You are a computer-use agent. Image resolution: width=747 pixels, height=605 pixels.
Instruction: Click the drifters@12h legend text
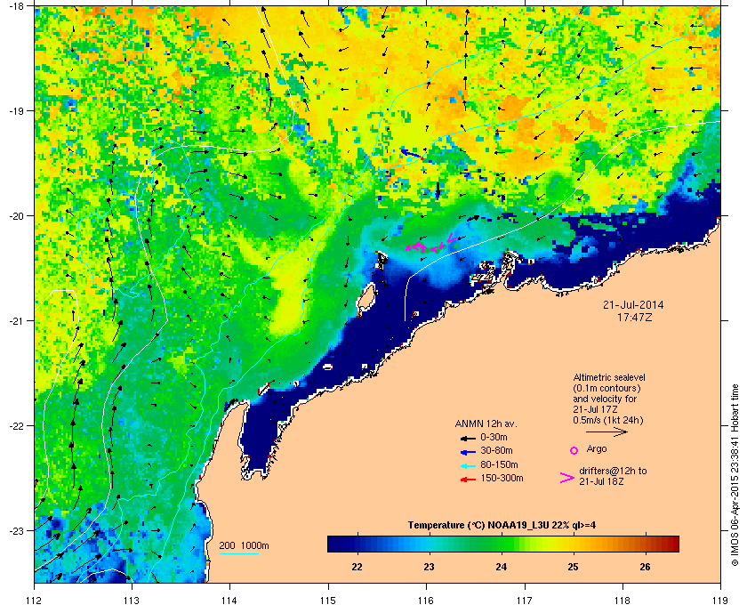[x=613, y=476]
